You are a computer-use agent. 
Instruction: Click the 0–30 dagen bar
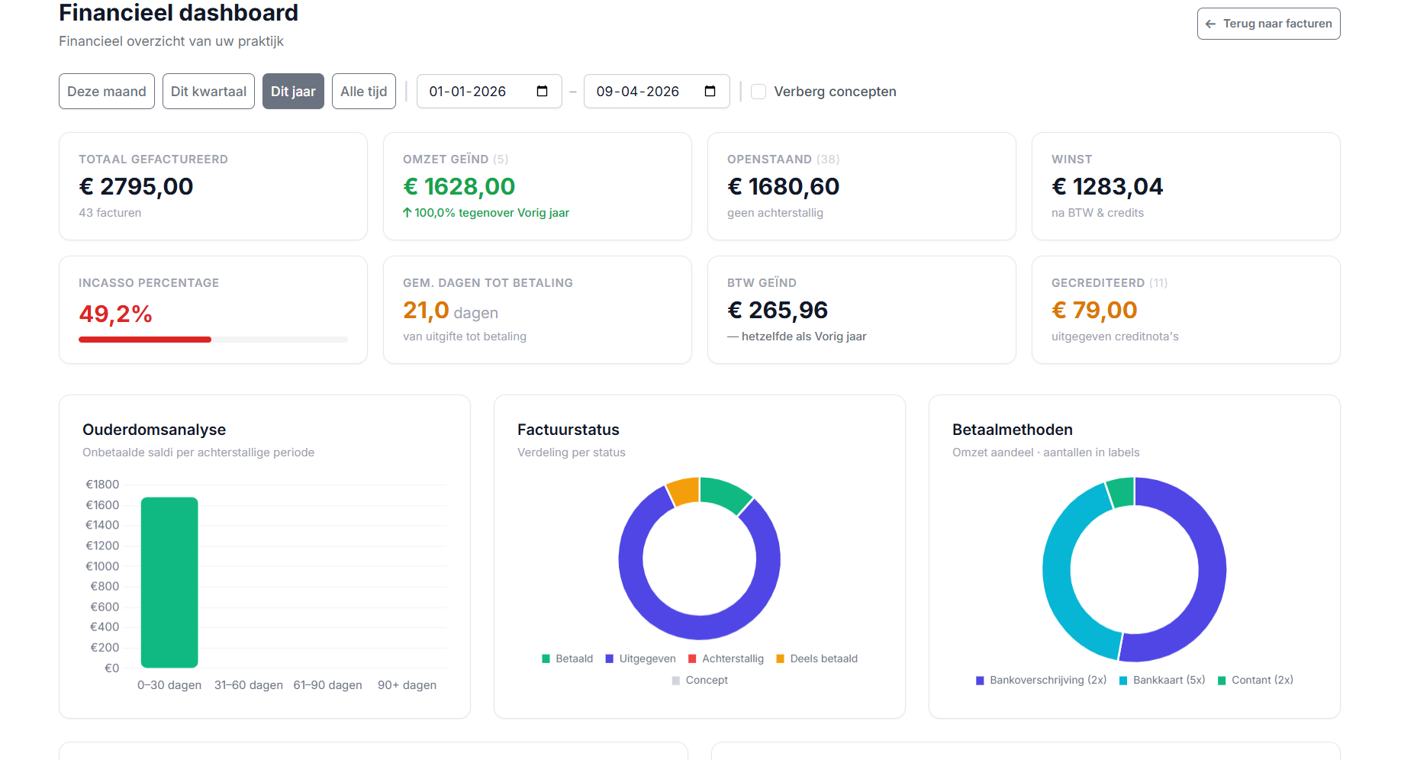pos(169,582)
